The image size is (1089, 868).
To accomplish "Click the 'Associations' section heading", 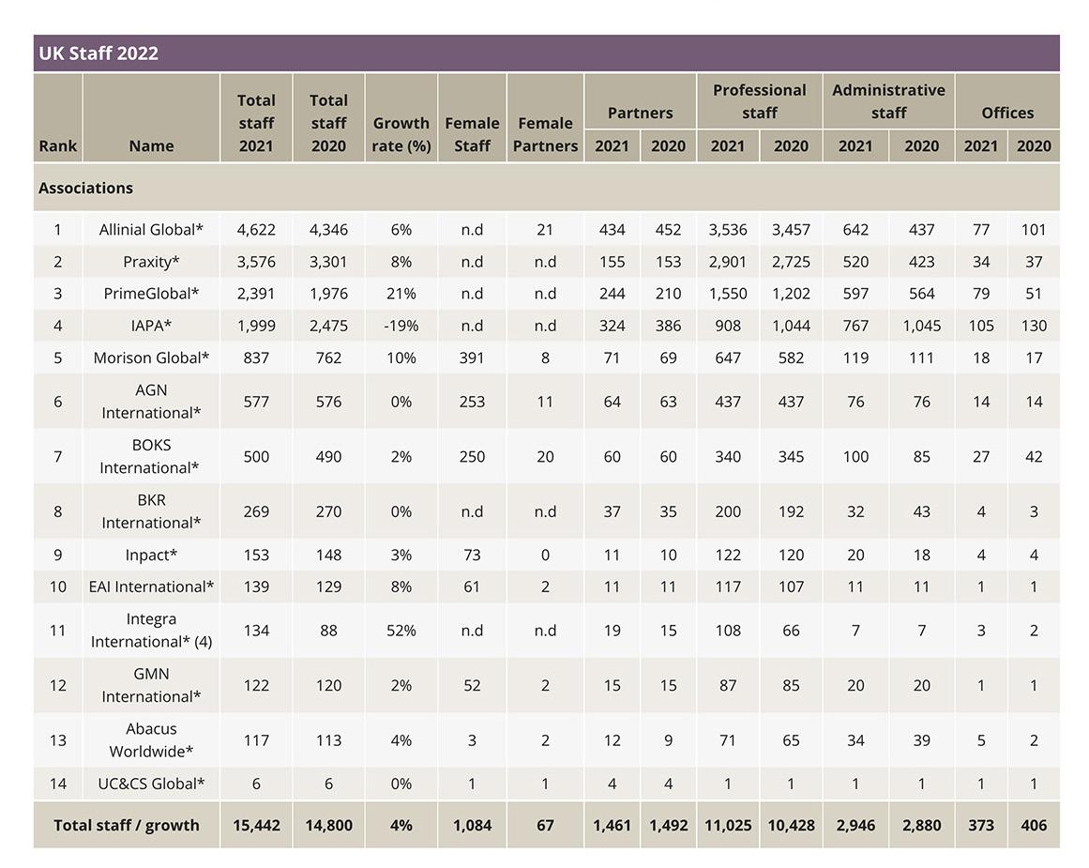I will (85, 188).
